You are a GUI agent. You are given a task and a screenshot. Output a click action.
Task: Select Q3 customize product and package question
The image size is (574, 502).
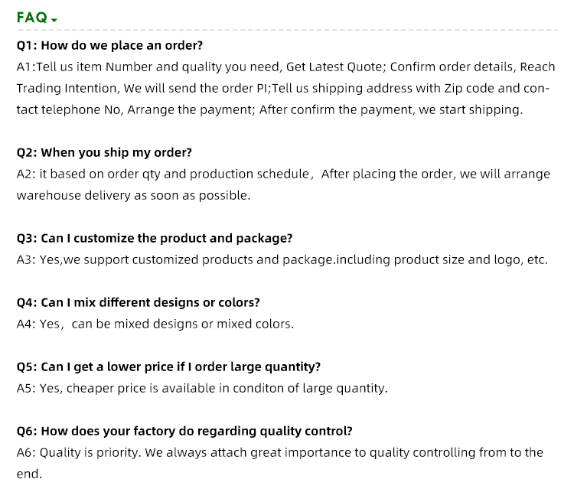tap(155, 238)
